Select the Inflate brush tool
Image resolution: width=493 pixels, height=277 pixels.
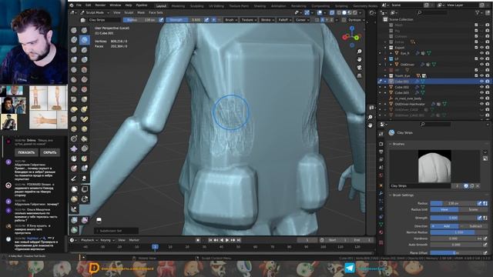74,60
